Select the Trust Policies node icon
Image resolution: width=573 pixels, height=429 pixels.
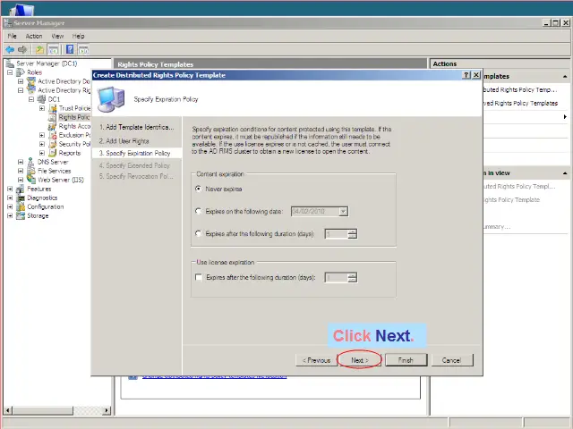pyautogui.click(x=53, y=108)
